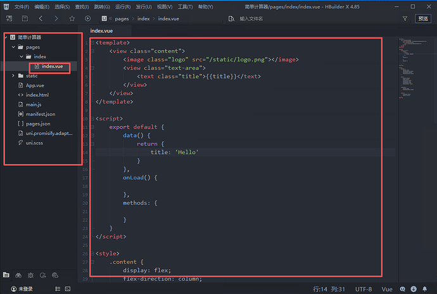
Task: Click the 预览 preview button
Action: (x=422, y=19)
